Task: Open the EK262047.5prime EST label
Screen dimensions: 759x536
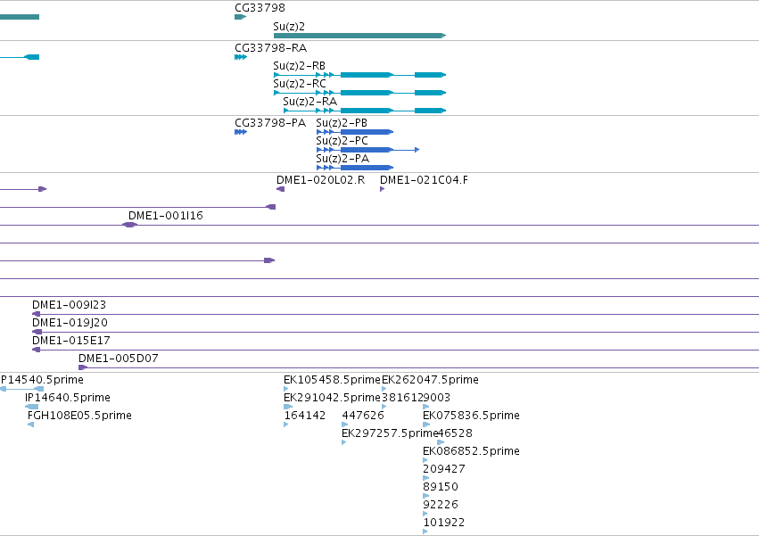Action: click(430, 380)
